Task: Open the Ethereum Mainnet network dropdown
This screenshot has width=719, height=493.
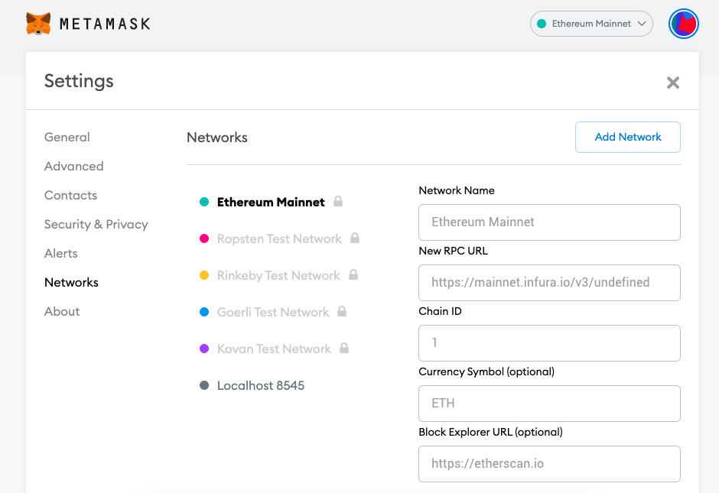Action: [x=591, y=24]
